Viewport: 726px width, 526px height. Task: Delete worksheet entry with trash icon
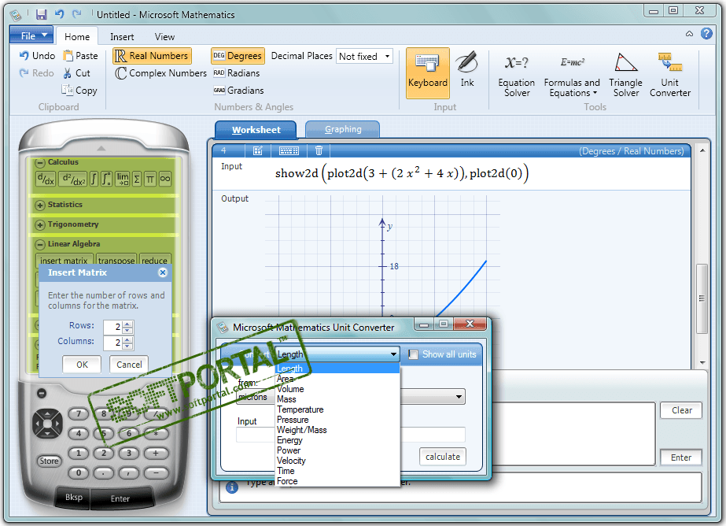(x=319, y=150)
